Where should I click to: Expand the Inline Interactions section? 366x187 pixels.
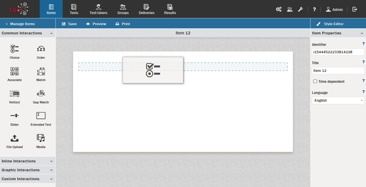tap(28, 161)
